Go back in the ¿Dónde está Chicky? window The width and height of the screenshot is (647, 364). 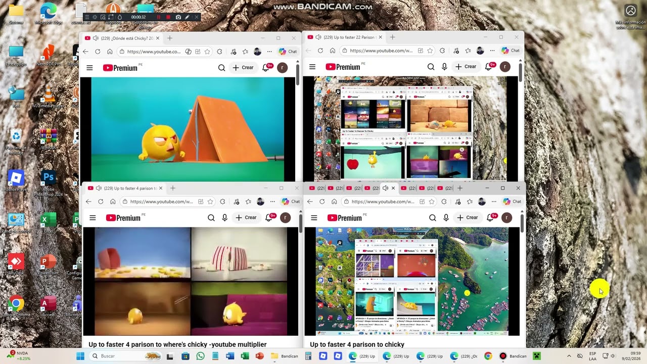[x=85, y=52]
